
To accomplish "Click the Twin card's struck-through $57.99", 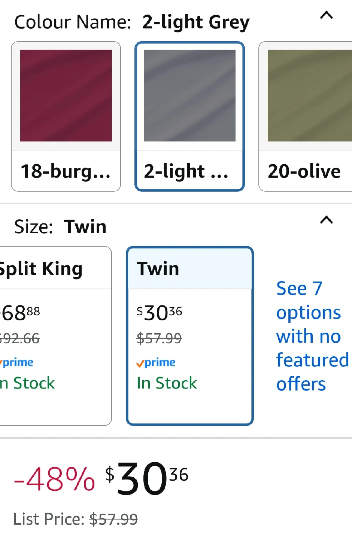I will [x=159, y=338].
